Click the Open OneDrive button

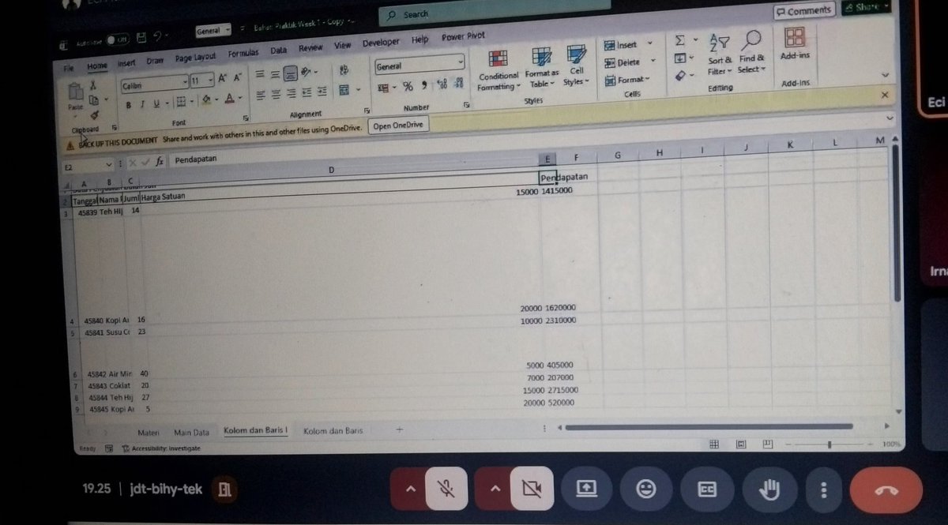click(399, 125)
